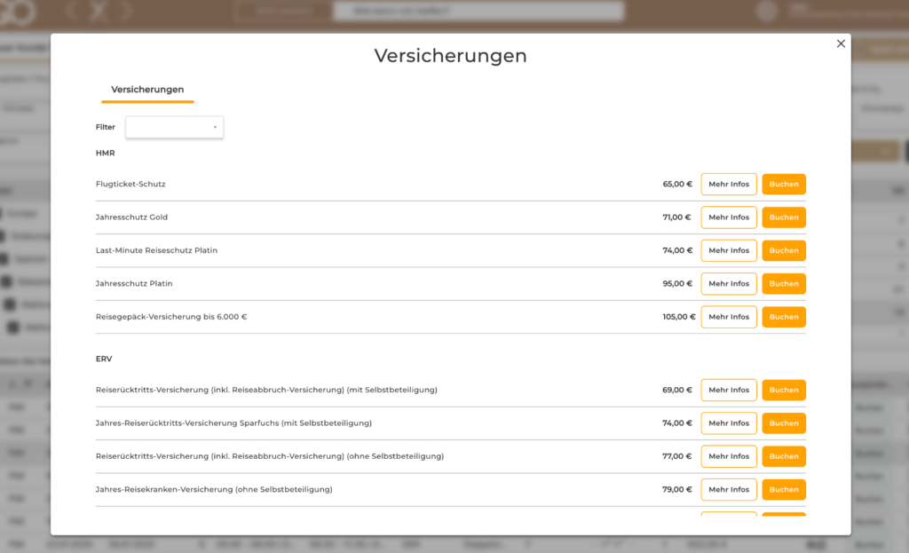Viewport: 909px width, 553px height.
Task: Book the Jahresschutz Gold insurance
Action: [784, 217]
